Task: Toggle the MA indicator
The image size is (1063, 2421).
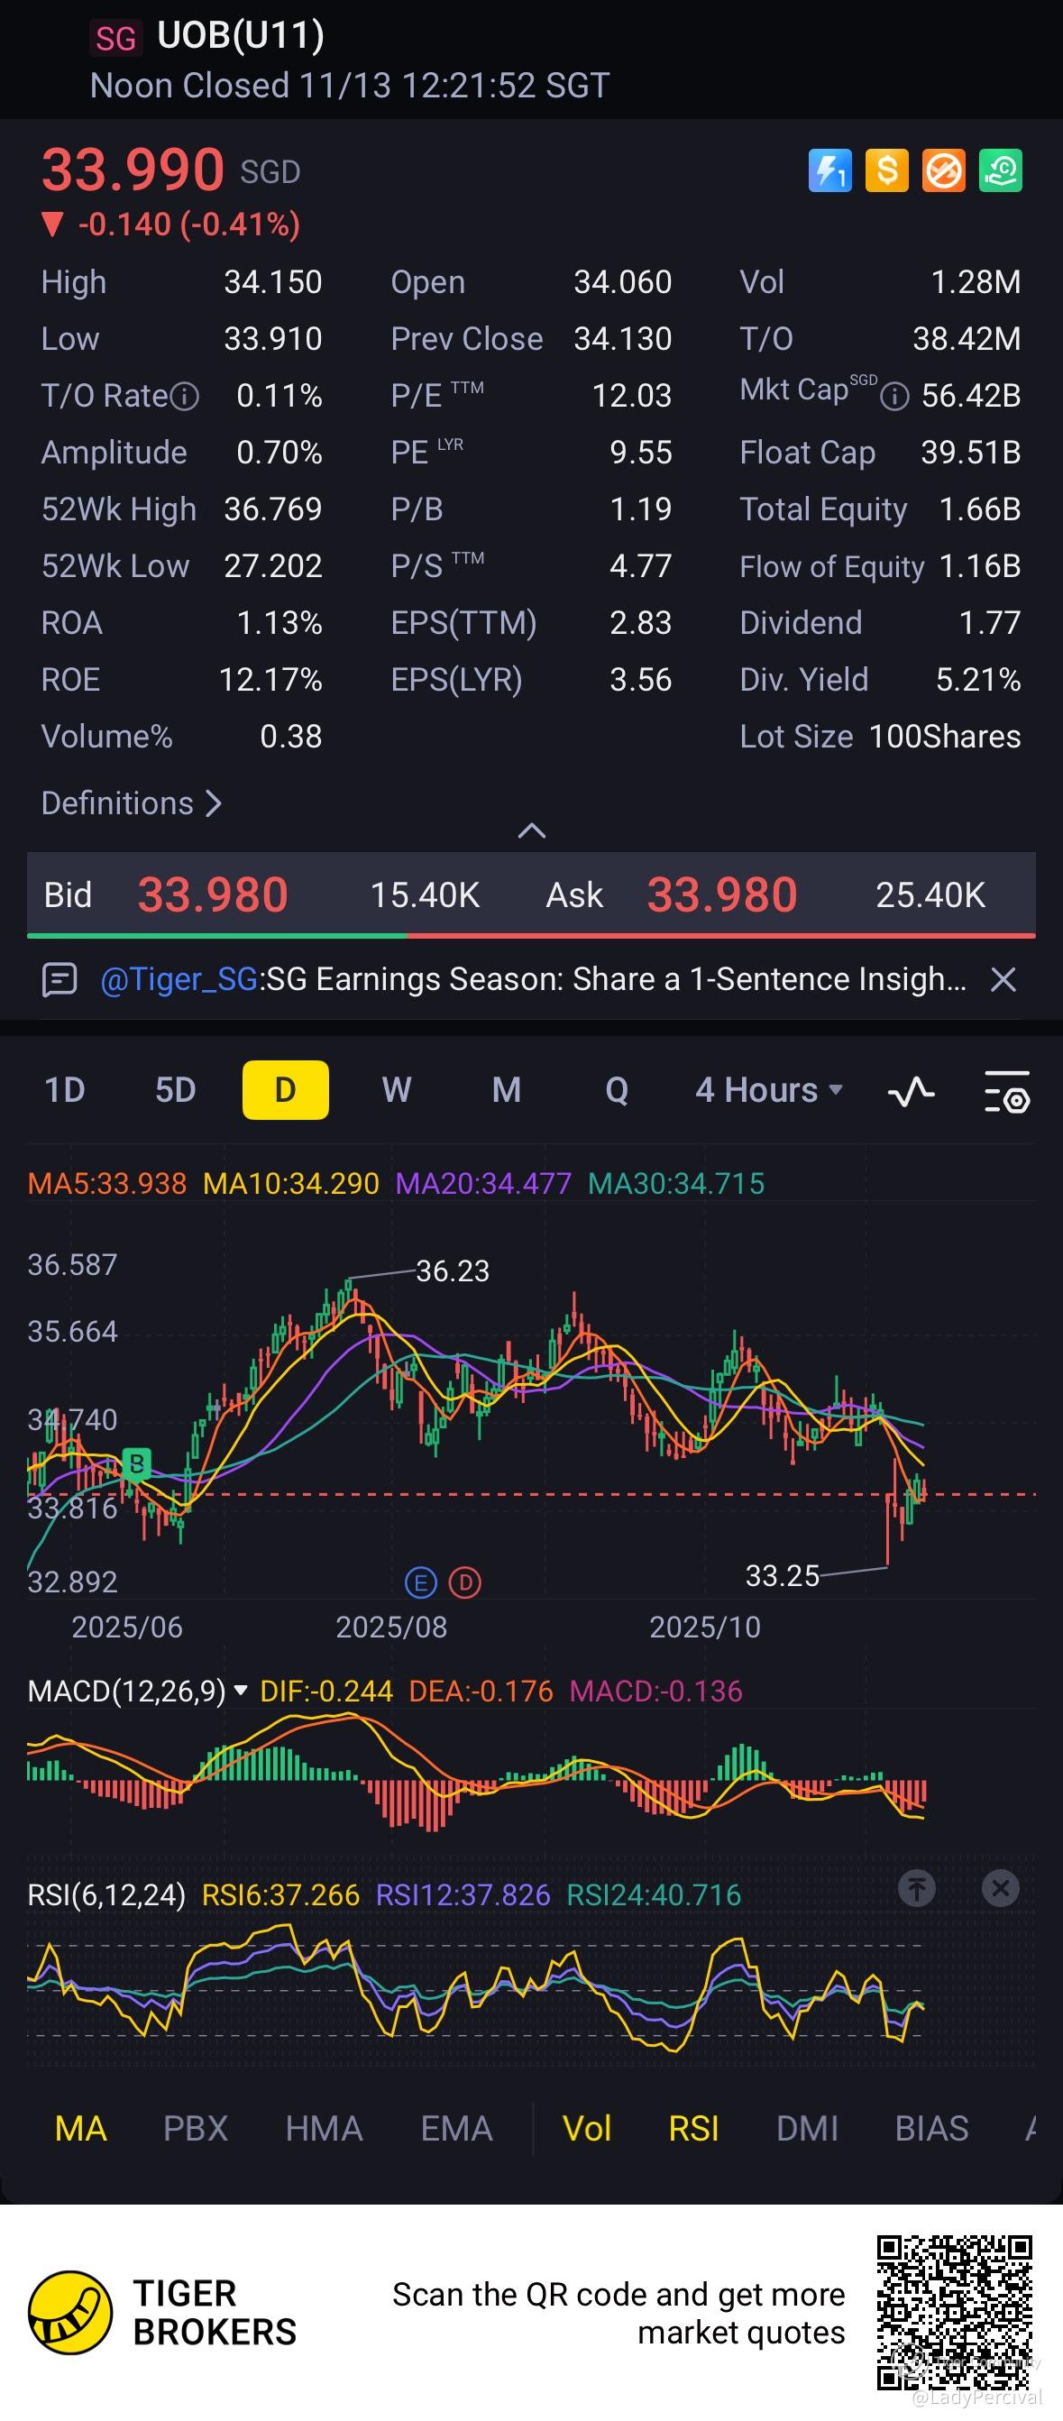Action: click(x=81, y=2129)
